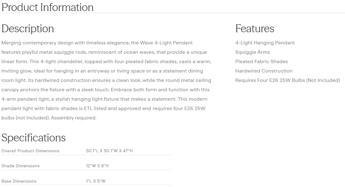Select the Hardwired Construction feature line
This screenshot has height=187, width=345.
click(x=264, y=71)
